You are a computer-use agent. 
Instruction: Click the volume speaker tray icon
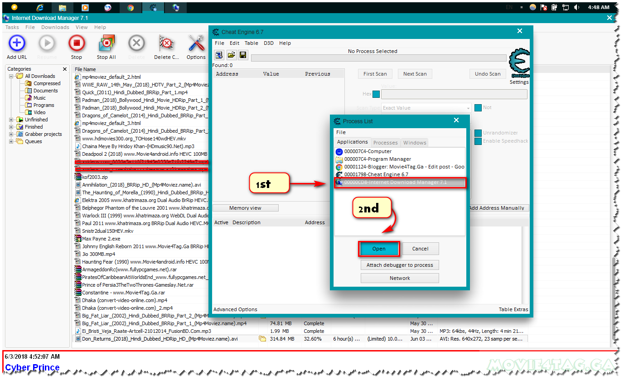coord(576,7)
